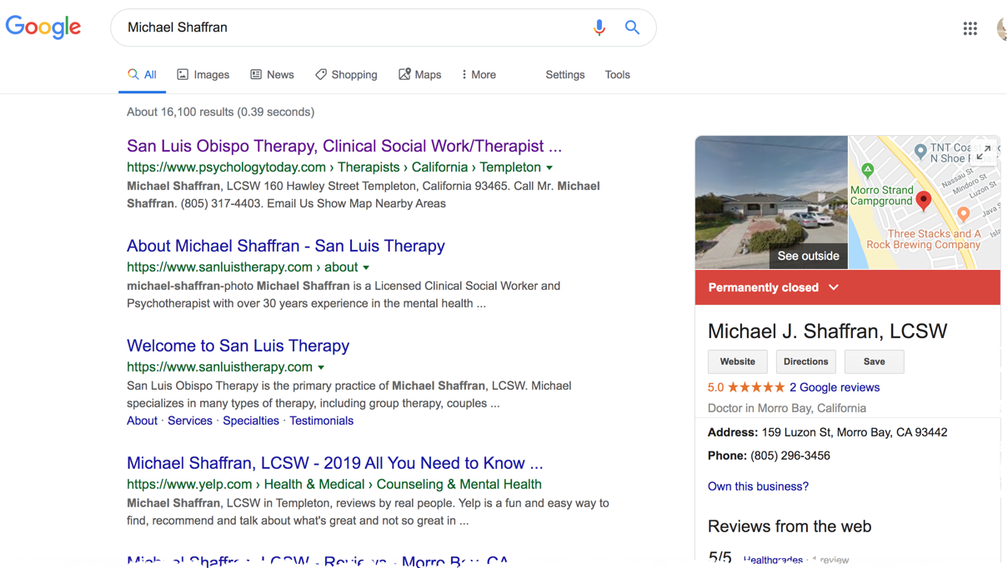This screenshot has height=568, width=1008.
Task: Submit search using the magnifier icon
Action: (x=632, y=27)
